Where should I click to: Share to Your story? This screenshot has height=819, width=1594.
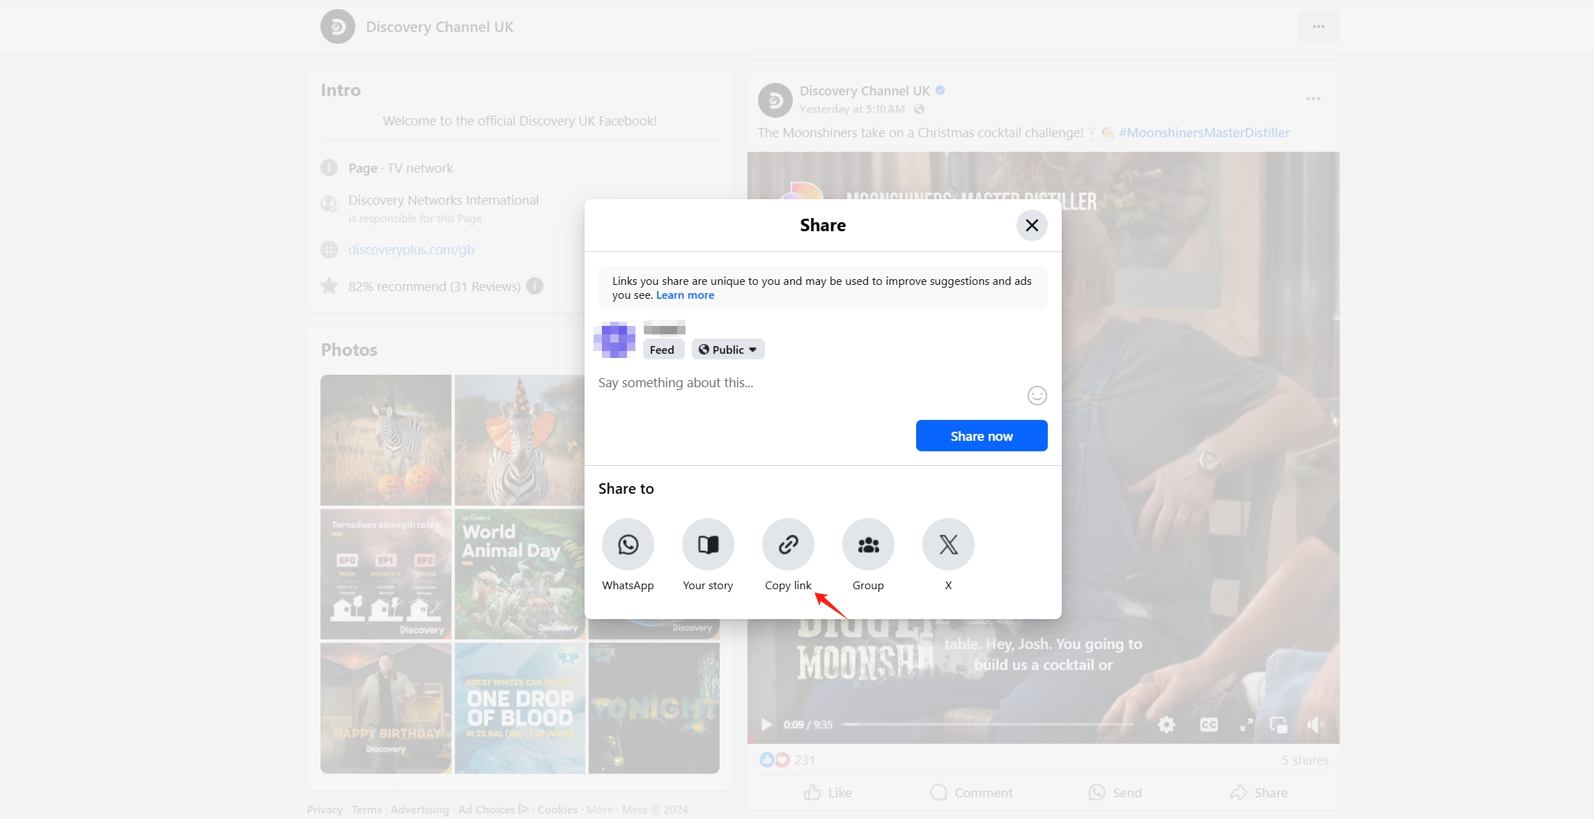[708, 544]
